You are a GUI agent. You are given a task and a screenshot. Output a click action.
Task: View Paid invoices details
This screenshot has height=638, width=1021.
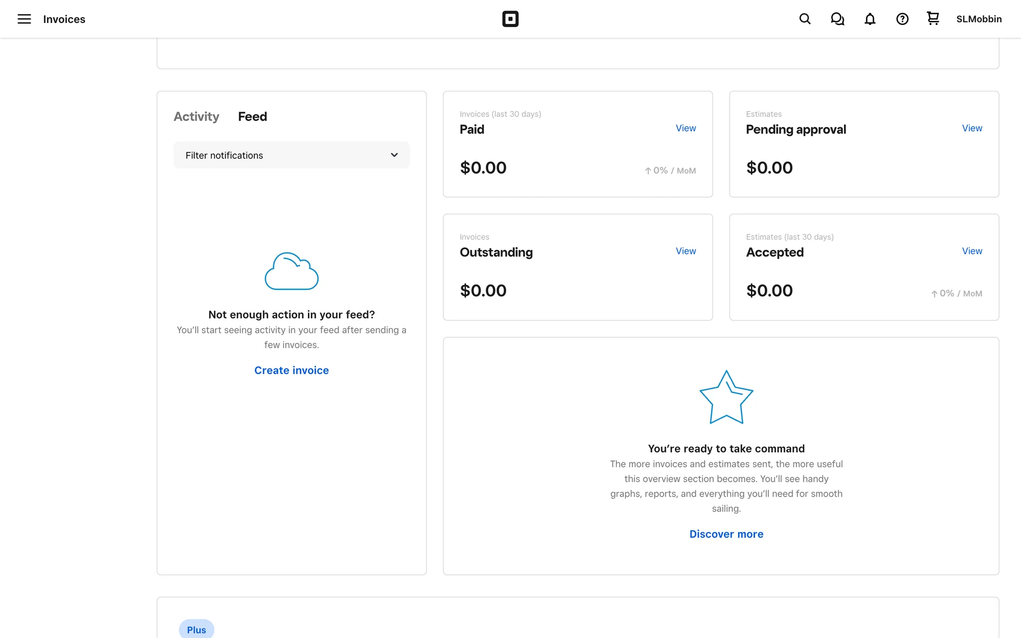point(685,128)
